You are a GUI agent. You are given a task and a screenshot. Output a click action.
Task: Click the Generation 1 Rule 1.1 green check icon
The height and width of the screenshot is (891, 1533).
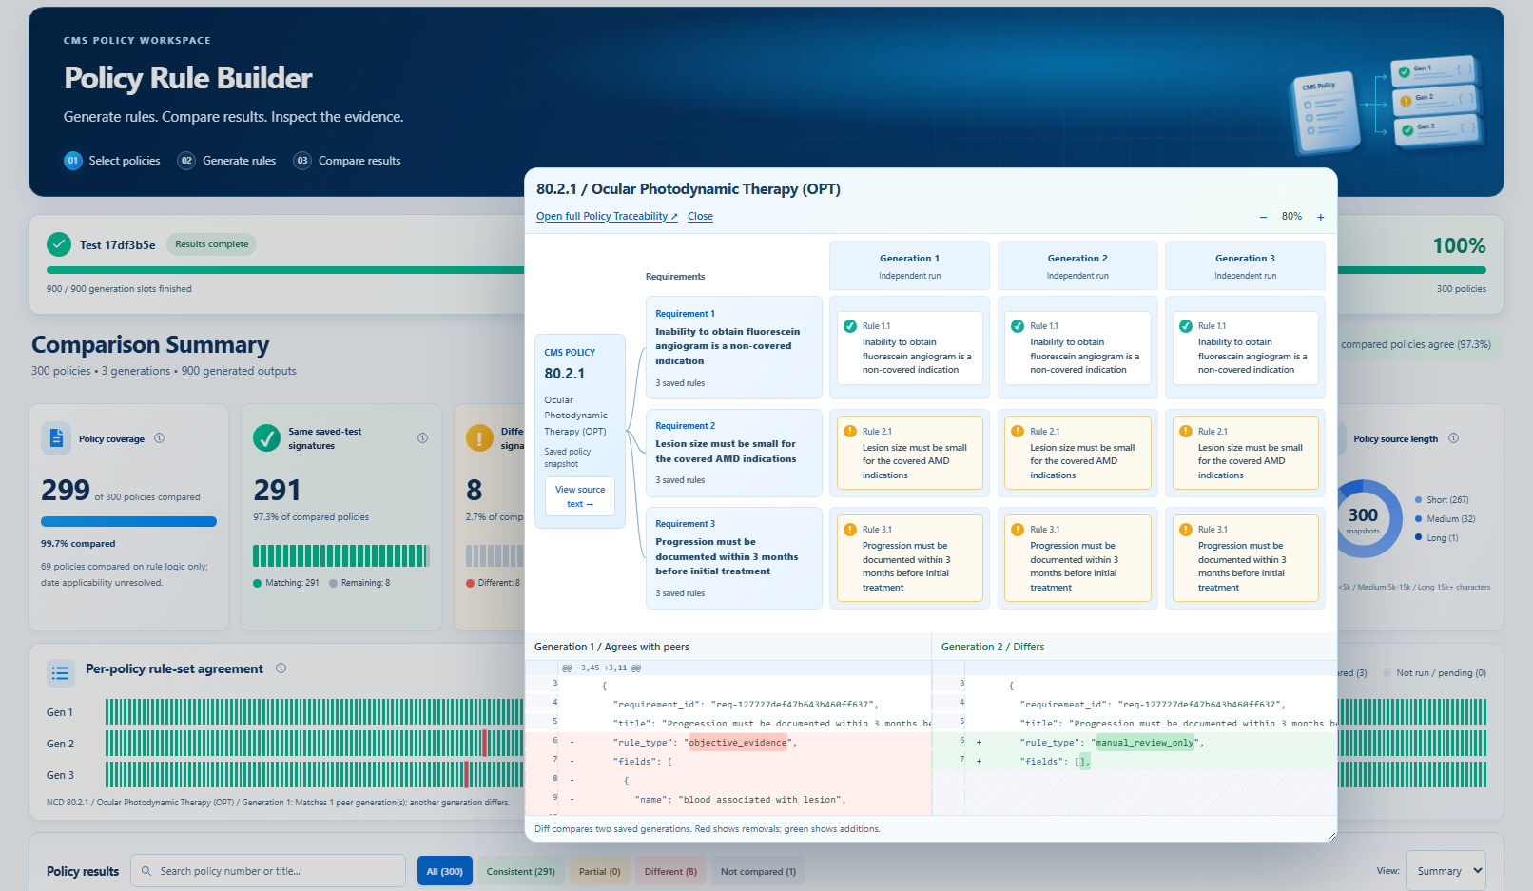(850, 326)
